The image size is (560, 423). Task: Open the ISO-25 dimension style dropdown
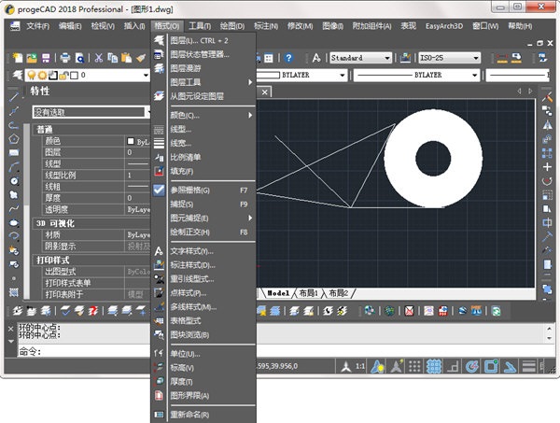pos(476,58)
